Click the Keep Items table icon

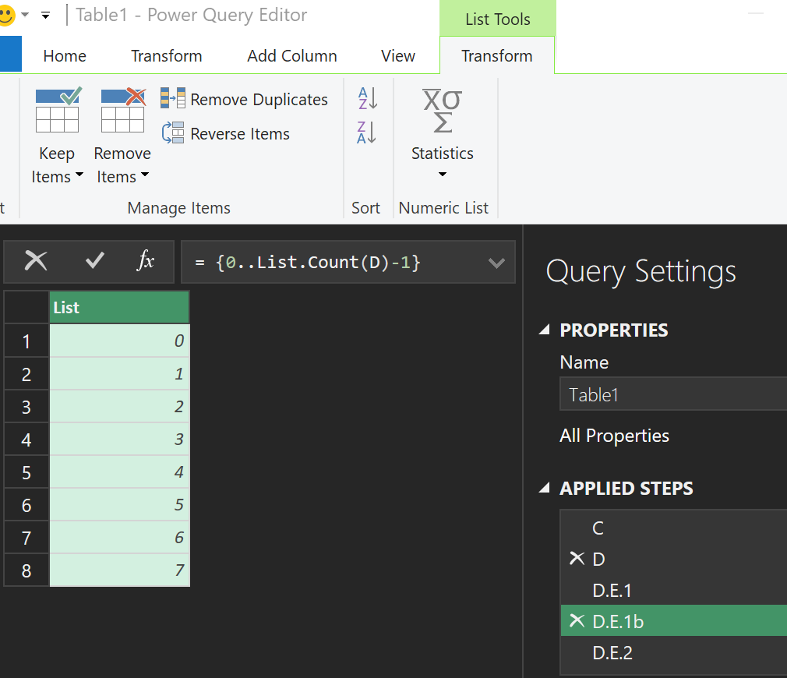pyautogui.click(x=58, y=110)
